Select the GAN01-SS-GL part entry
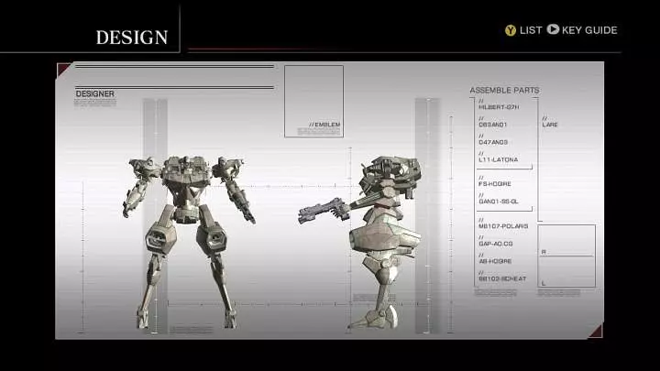This screenshot has width=660, height=371. [x=499, y=202]
